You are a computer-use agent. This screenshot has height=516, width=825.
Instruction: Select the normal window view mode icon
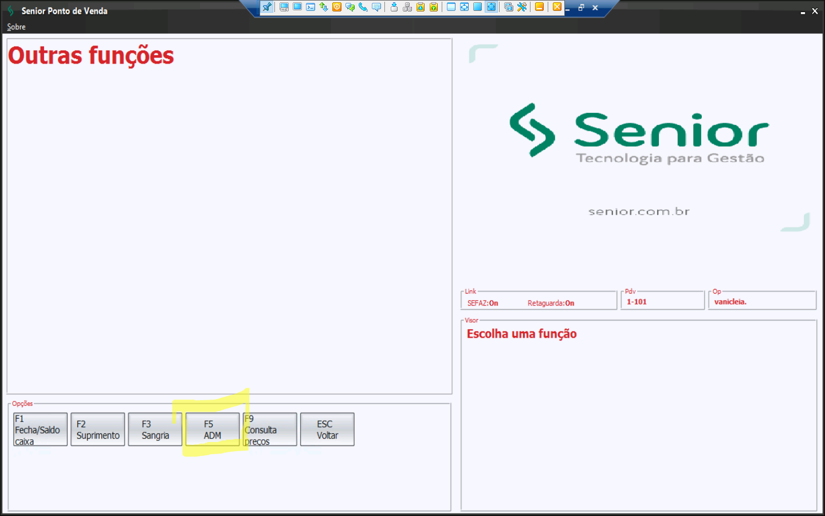(x=451, y=7)
